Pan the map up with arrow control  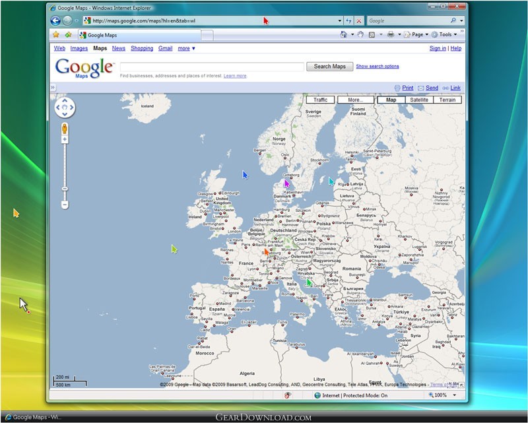[65, 100]
